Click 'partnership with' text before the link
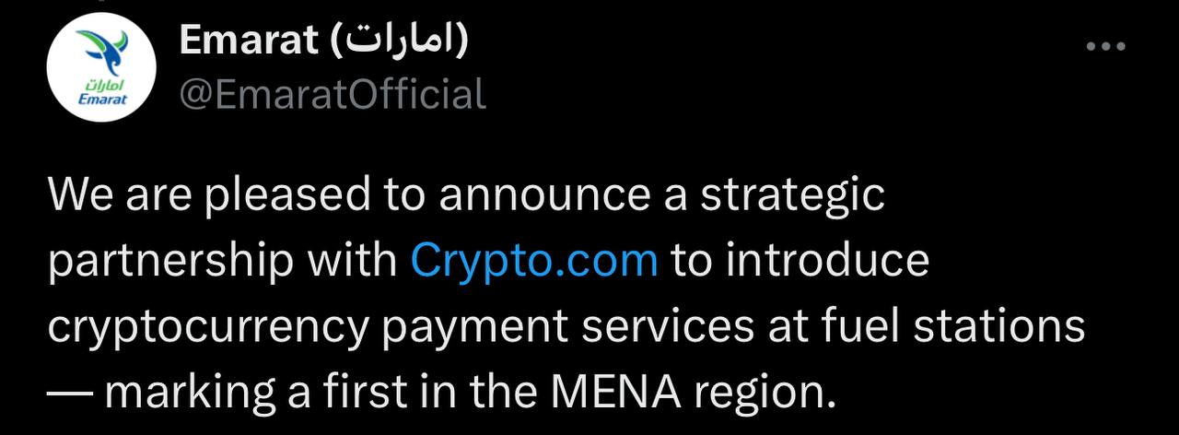The image size is (1179, 435). pos(222,262)
